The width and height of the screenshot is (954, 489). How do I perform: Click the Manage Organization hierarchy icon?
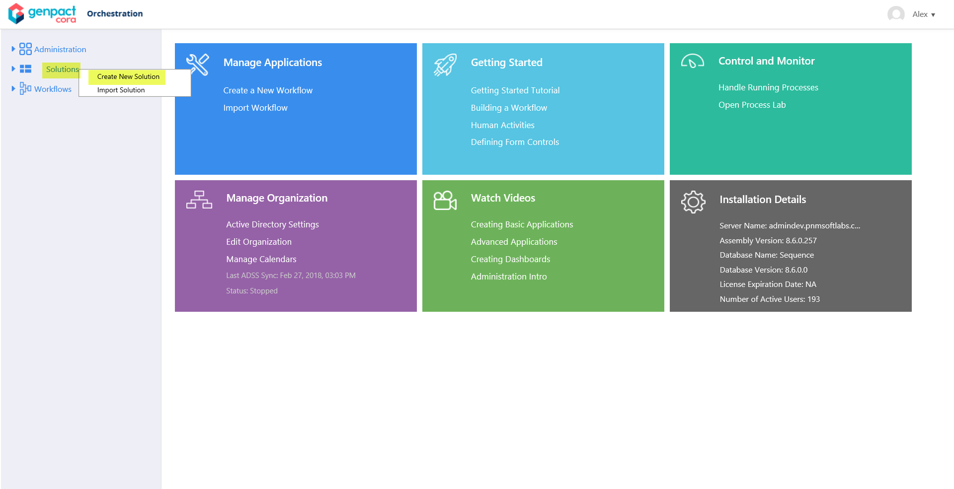(x=199, y=200)
